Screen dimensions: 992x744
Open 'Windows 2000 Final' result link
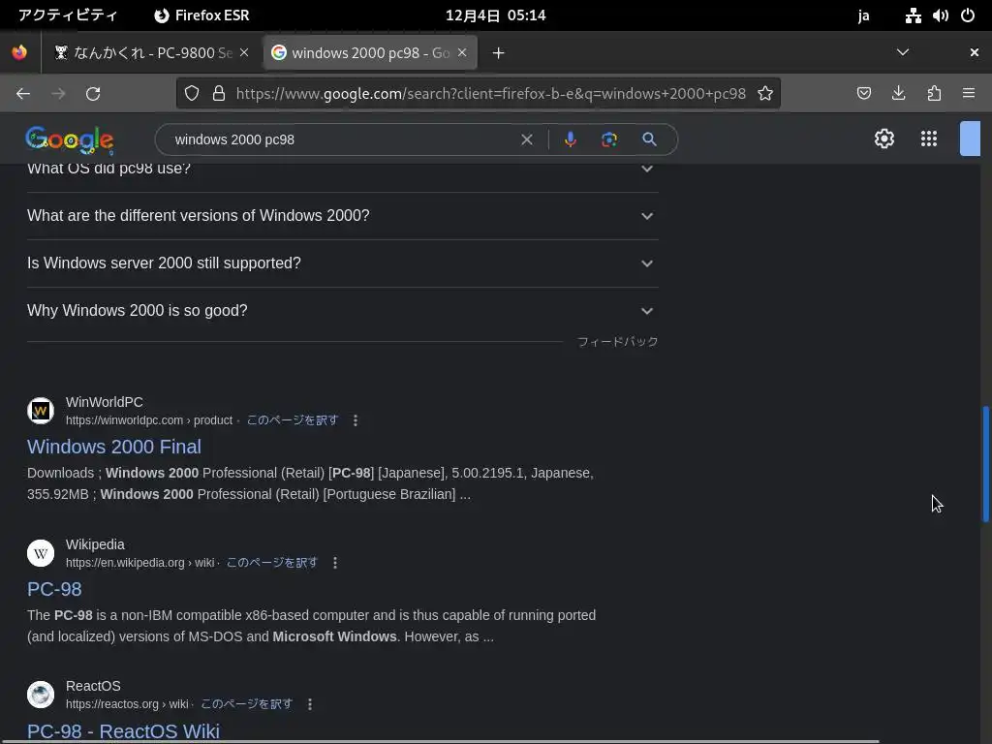coord(114,447)
